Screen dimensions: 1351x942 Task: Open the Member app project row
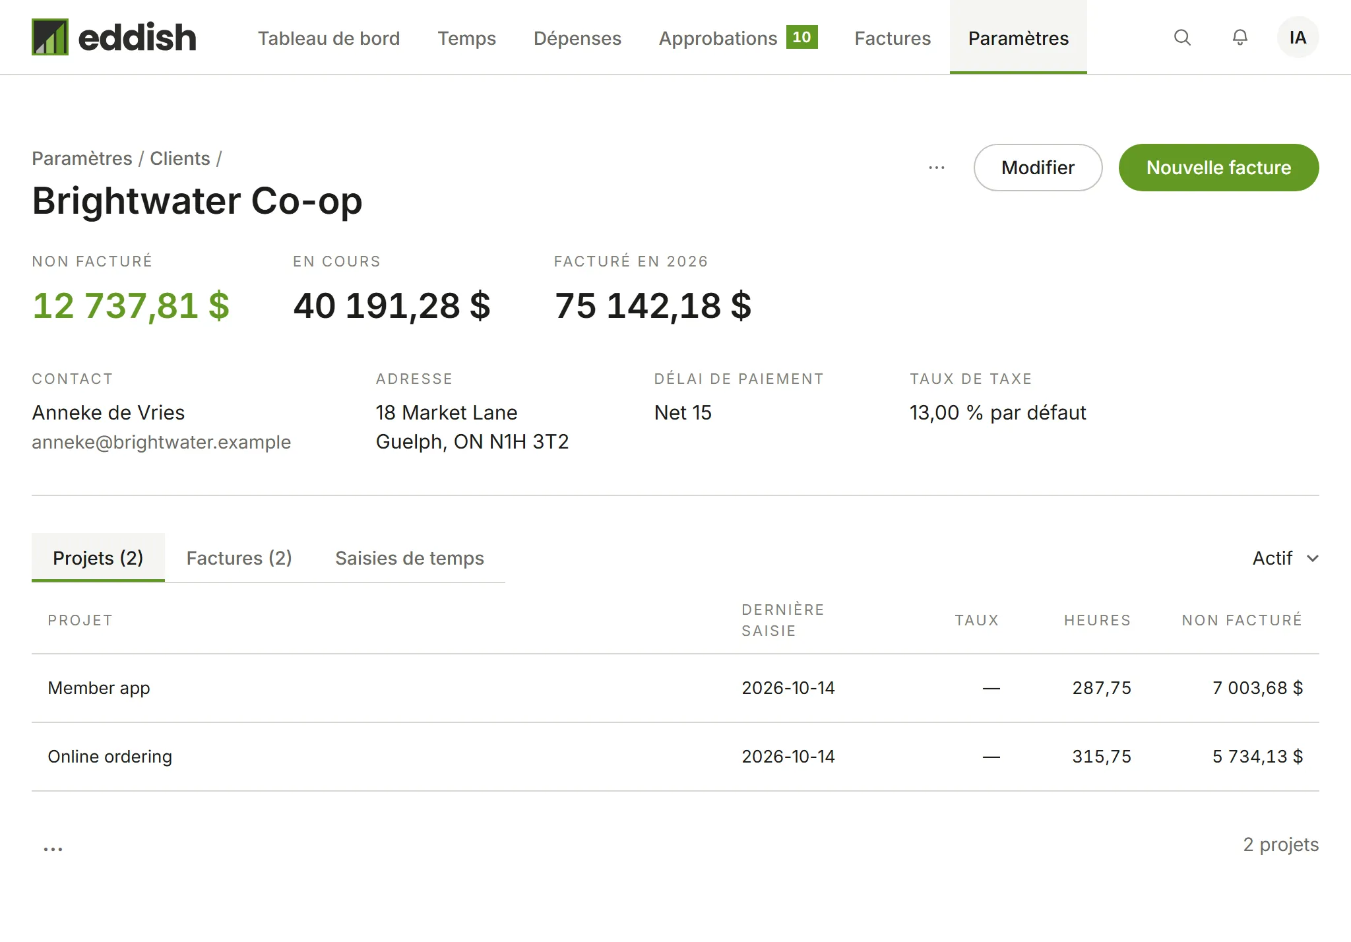click(675, 688)
